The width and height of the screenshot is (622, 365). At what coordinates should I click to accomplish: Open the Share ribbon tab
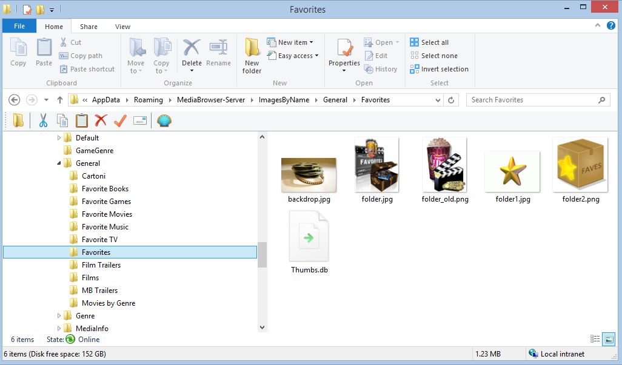(89, 26)
